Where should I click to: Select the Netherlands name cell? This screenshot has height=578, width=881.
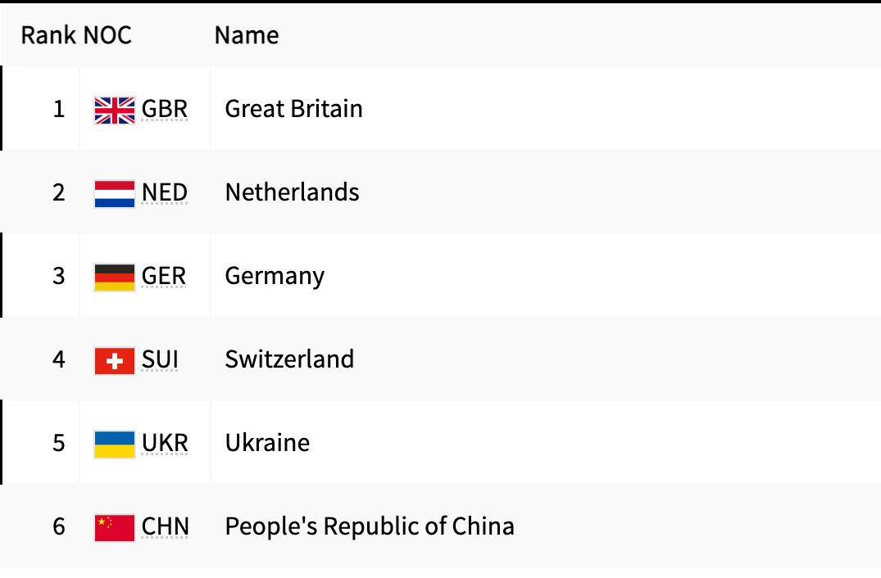click(292, 192)
